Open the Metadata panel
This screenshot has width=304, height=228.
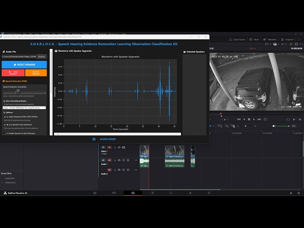click(271, 39)
